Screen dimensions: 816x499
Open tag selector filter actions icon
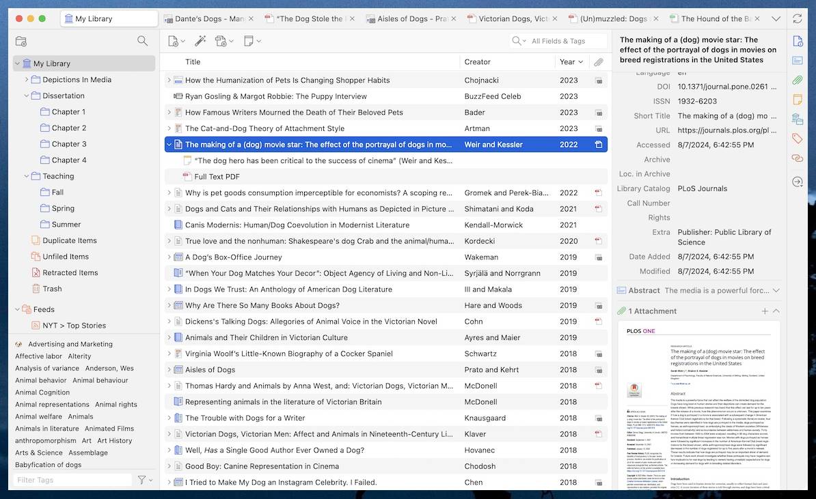145,480
